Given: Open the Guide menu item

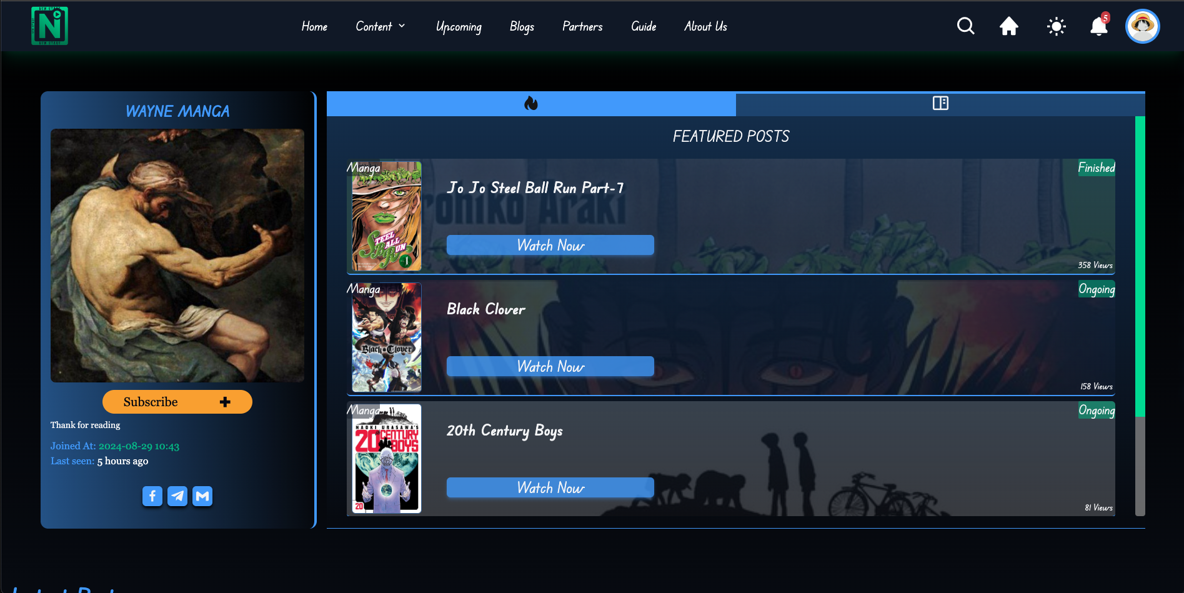Looking at the screenshot, I should click(x=644, y=26).
